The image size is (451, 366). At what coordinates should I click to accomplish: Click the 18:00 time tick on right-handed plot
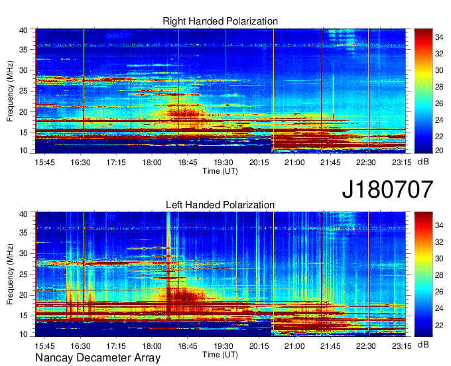pyautogui.click(x=152, y=162)
